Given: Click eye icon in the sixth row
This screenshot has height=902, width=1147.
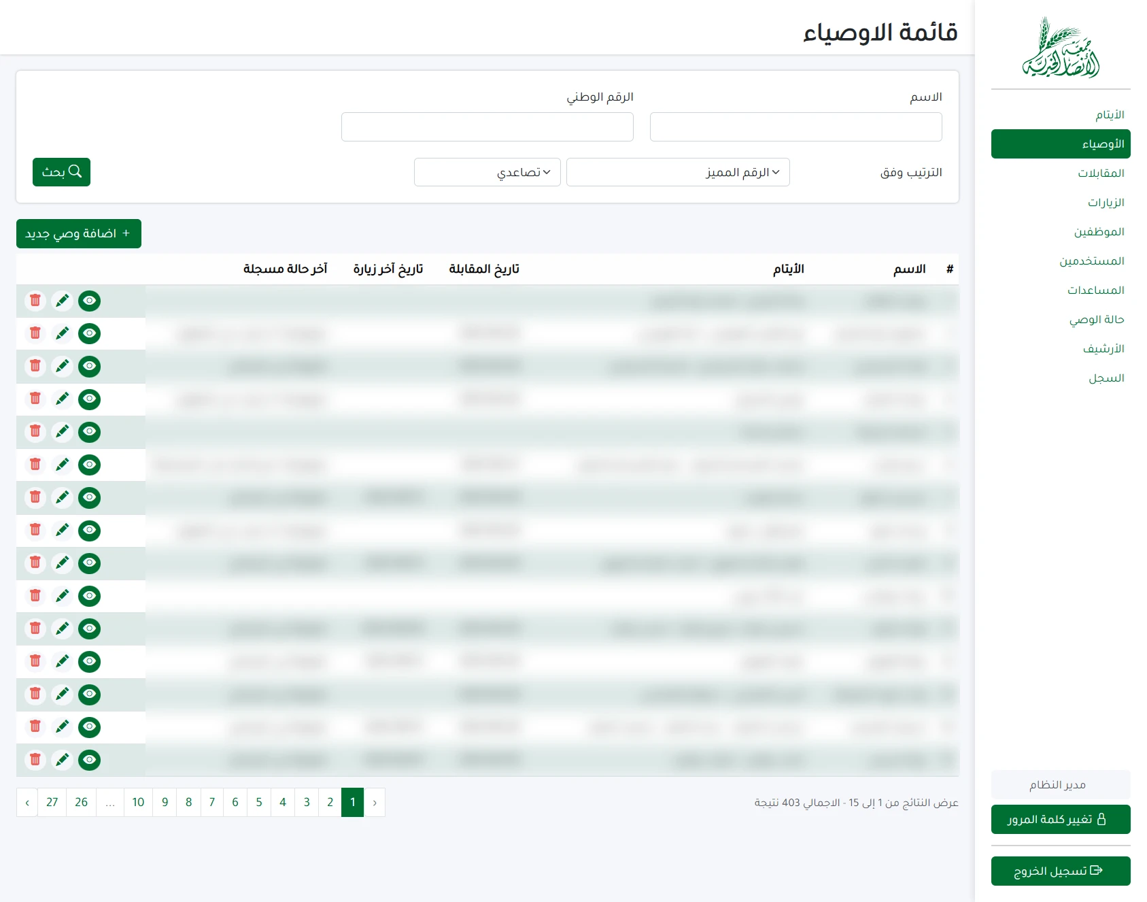Looking at the screenshot, I should [x=89, y=465].
